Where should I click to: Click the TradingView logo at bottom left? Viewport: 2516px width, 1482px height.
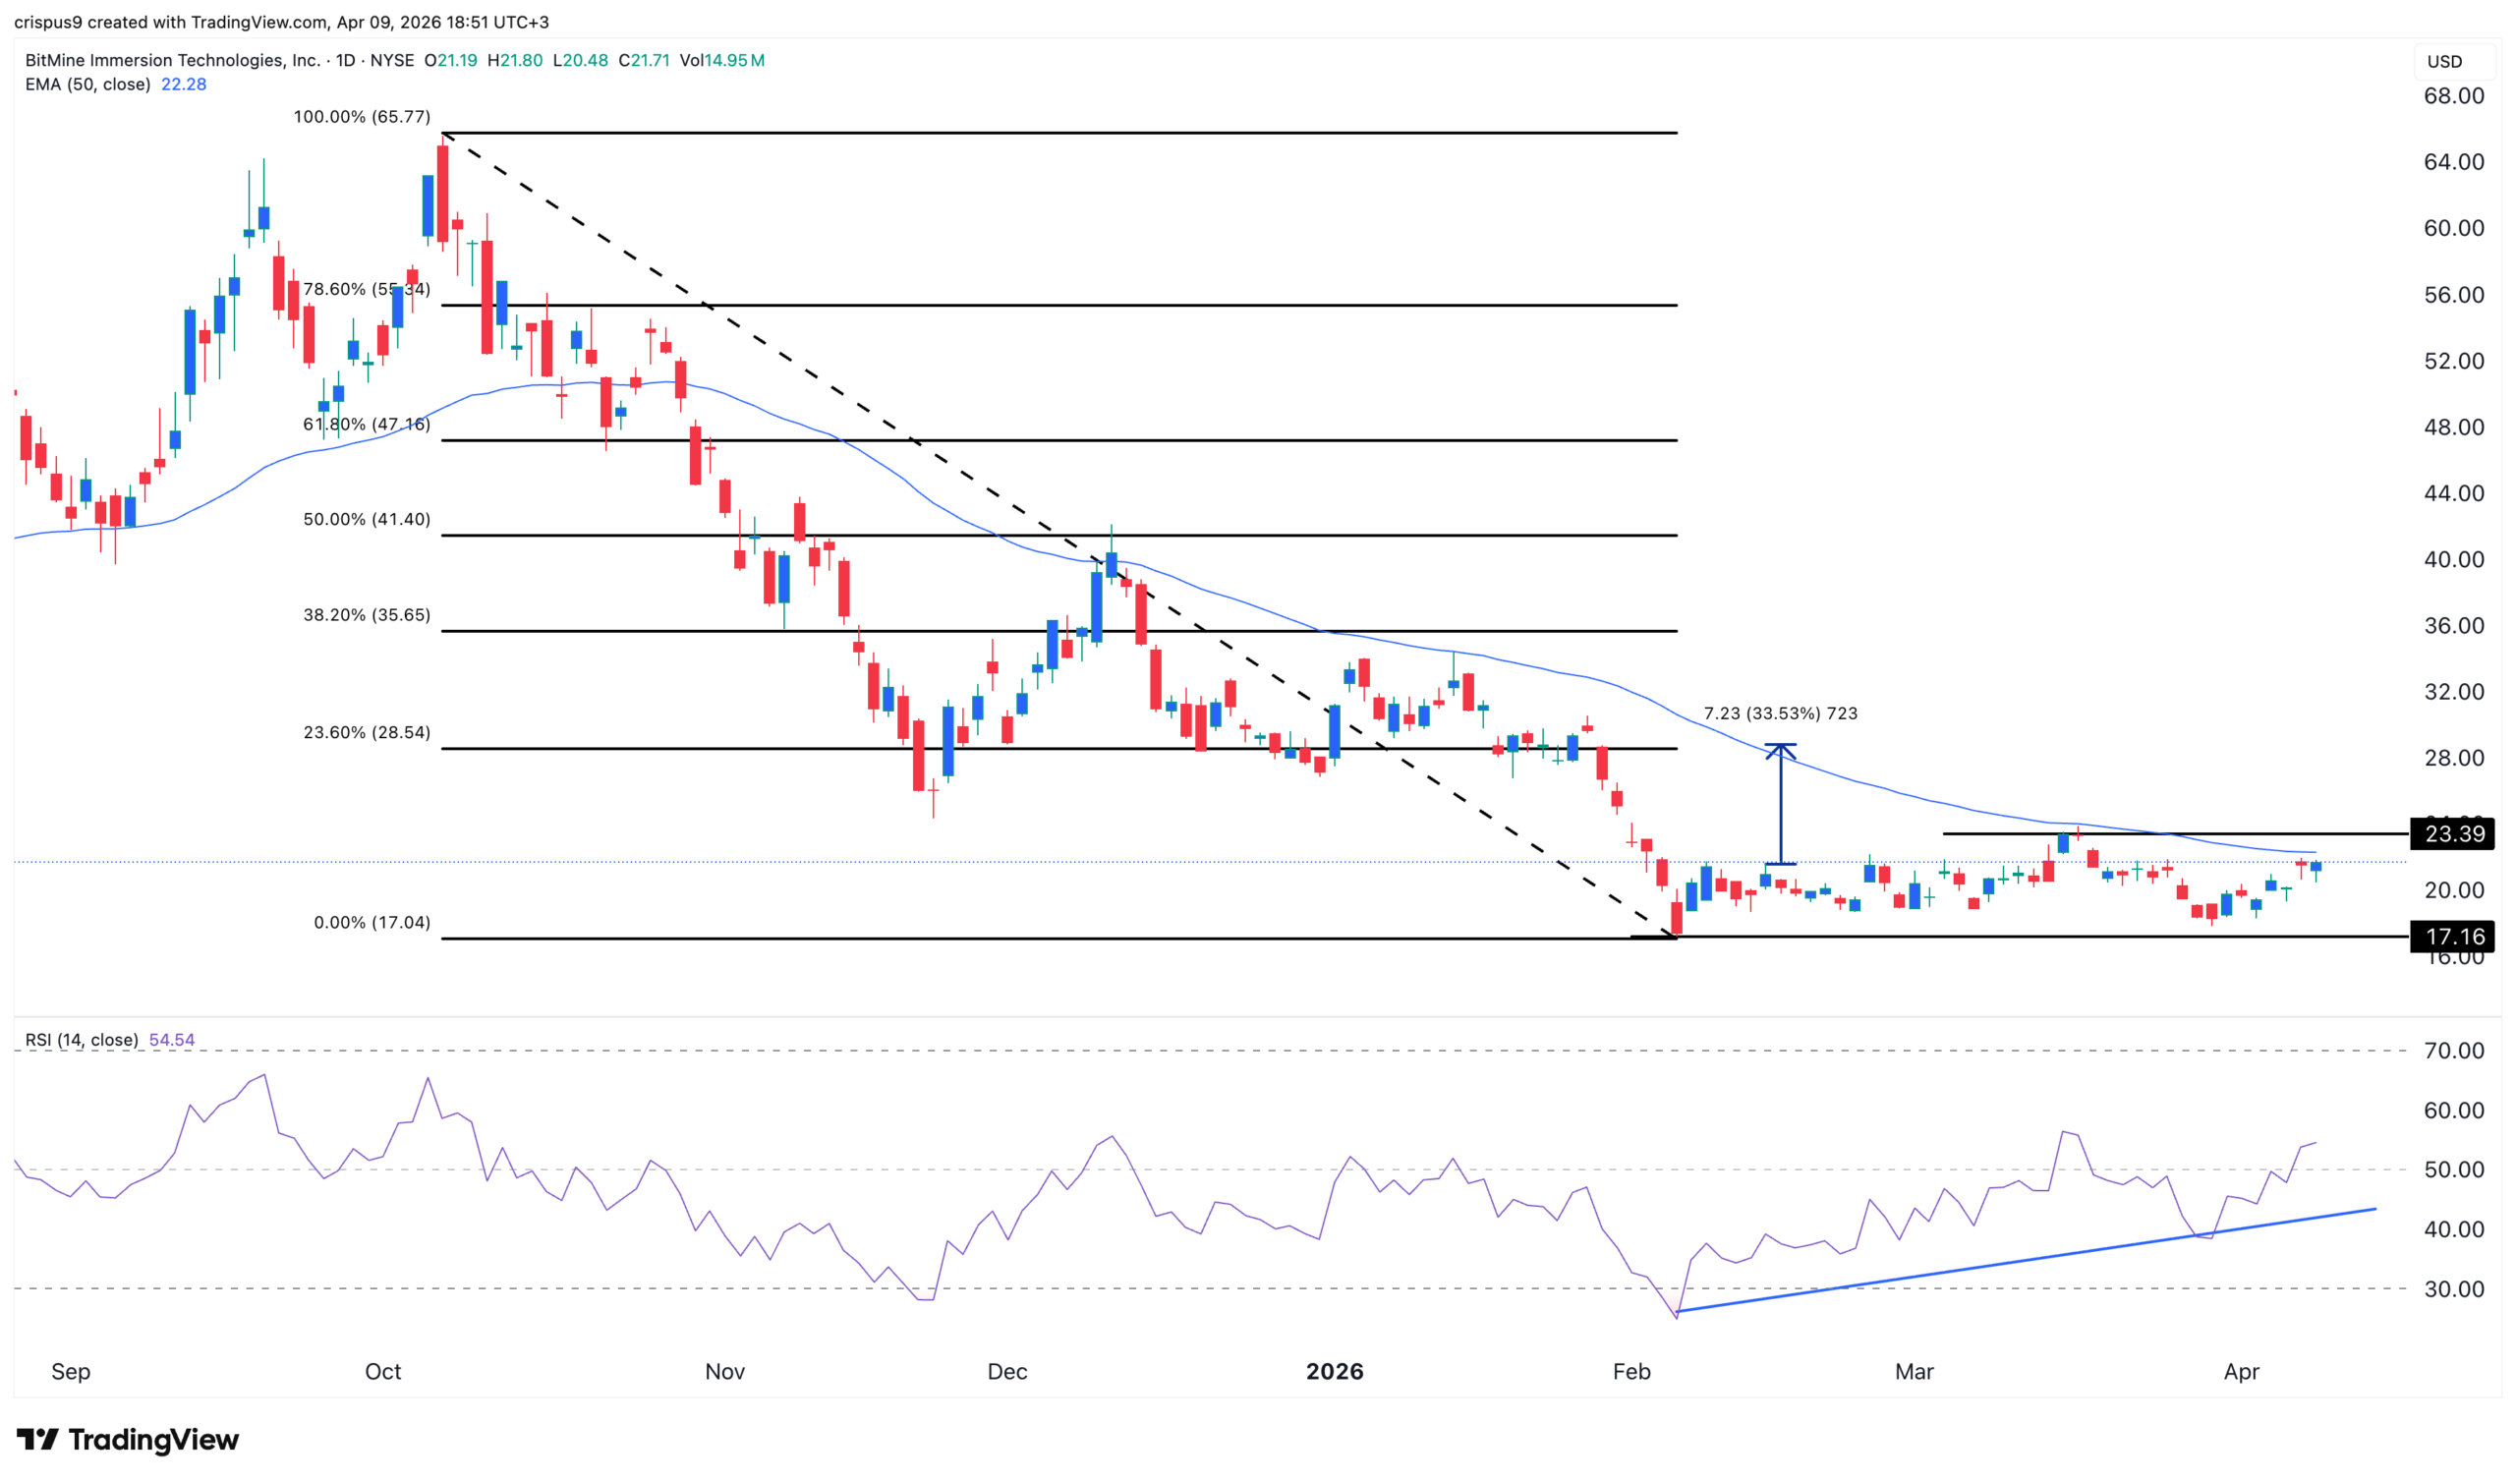tap(128, 1439)
